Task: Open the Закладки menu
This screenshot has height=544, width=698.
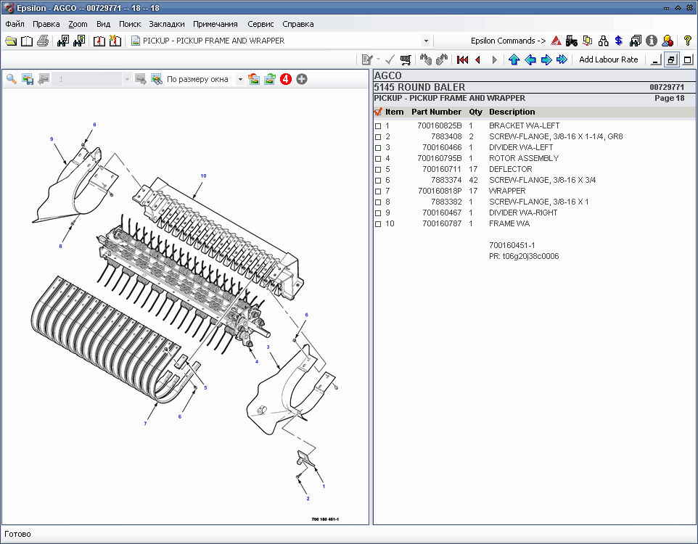Action: pyautogui.click(x=167, y=24)
